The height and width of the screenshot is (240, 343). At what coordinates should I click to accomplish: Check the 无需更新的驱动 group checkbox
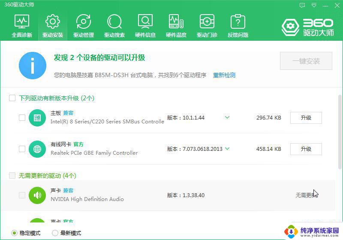[12, 175]
